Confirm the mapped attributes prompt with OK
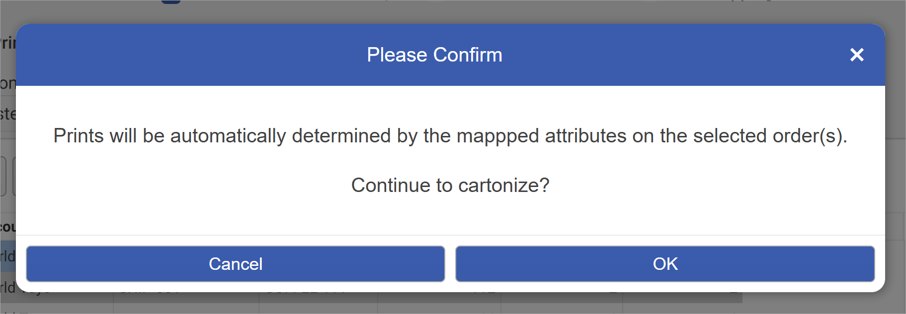Image resolution: width=906 pixels, height=314 pixels. (x=664, y=263)
